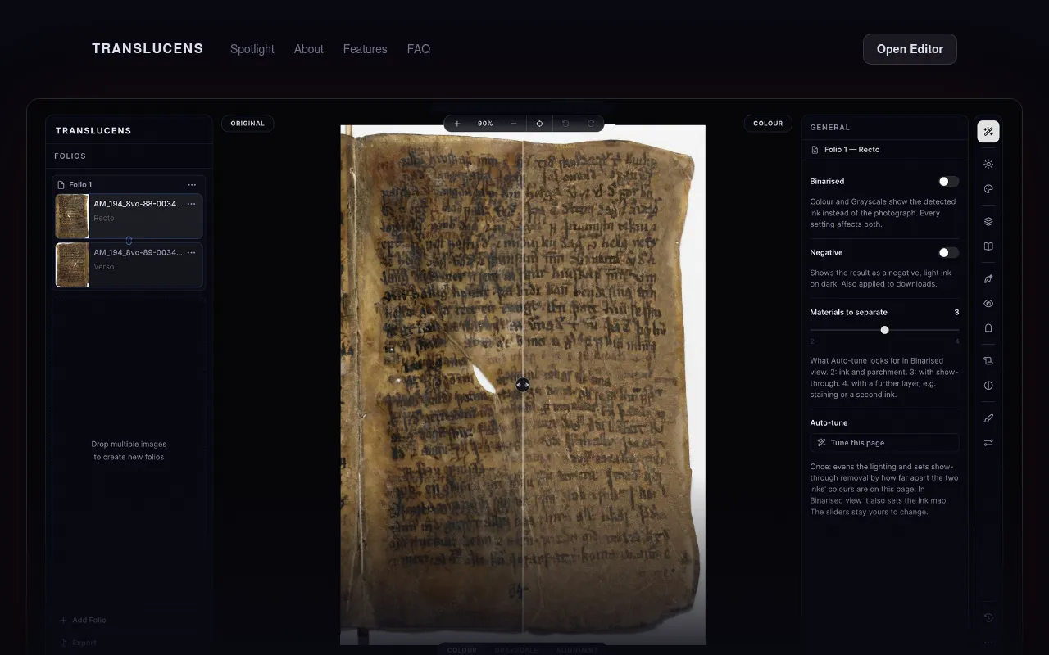
Task: Click the redo arrow in the zoom toolbar
Action: coord(591,124)
